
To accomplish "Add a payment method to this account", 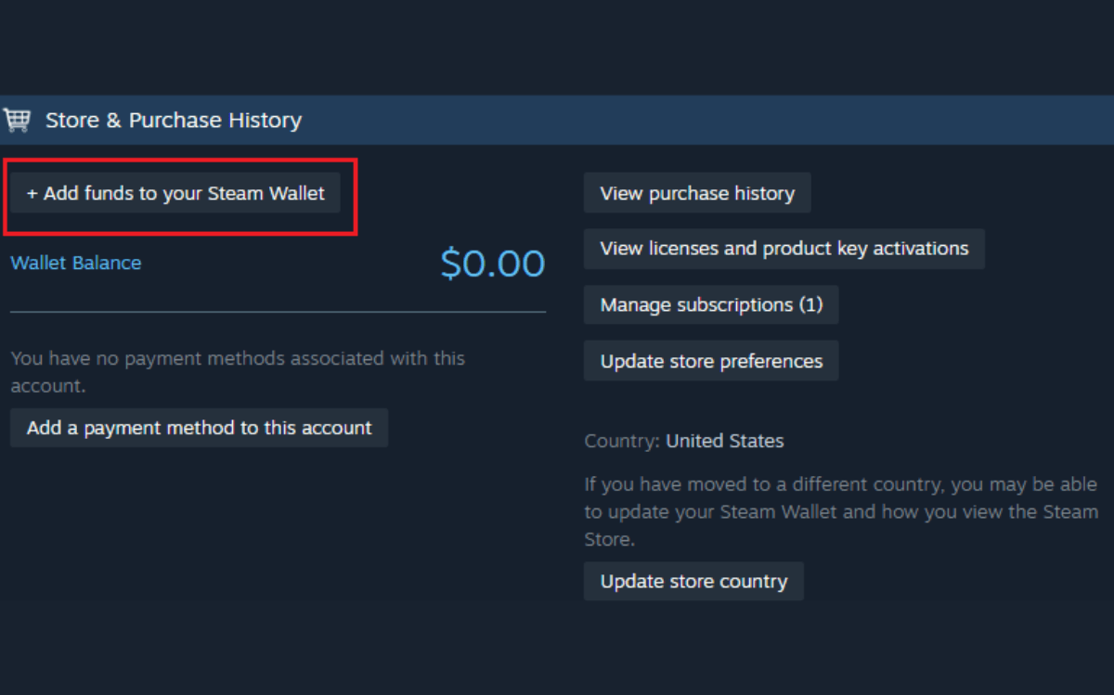I will coord(199,428).
